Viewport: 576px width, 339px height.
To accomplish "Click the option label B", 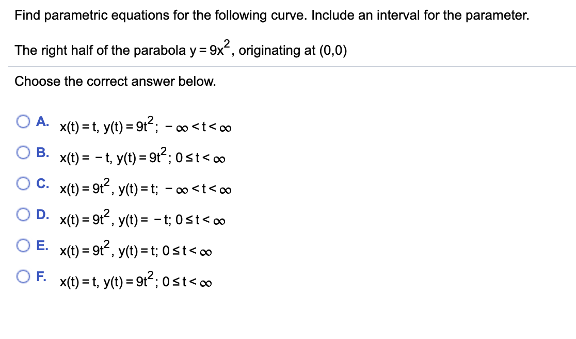I will (x=43, y=152).
